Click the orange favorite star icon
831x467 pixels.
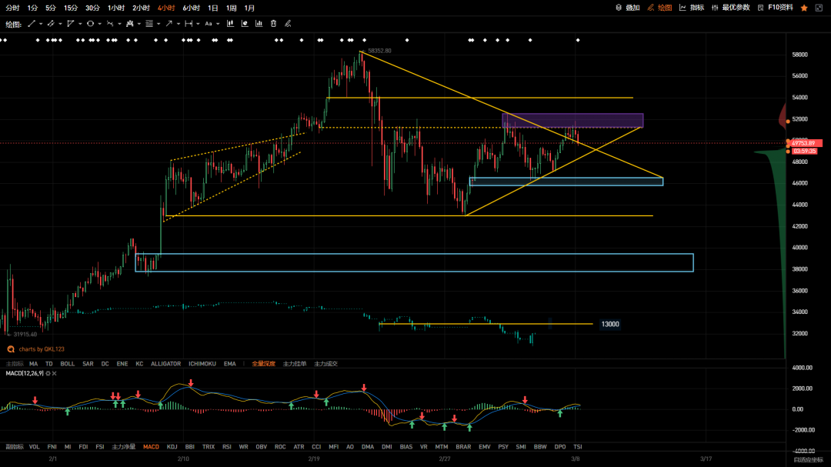click(x=804, y=8)
